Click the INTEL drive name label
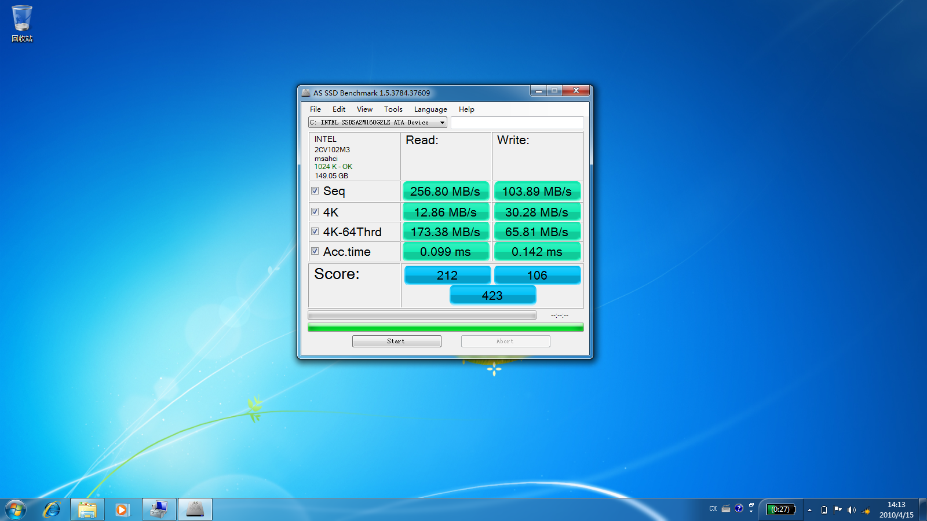 point(325,139)
